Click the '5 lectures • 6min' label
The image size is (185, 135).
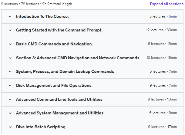[x=163, y=16]
